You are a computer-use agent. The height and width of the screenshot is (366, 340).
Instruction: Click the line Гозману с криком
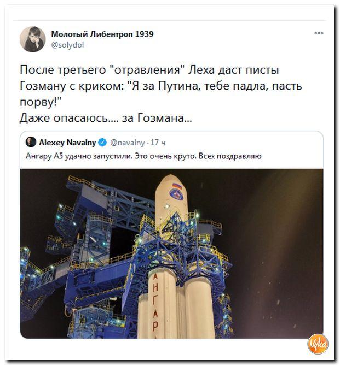(161, 86)
